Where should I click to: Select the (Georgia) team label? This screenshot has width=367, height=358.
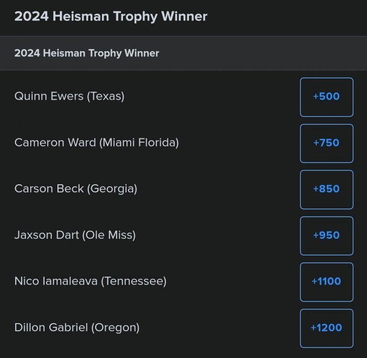[x=112, y=189]
